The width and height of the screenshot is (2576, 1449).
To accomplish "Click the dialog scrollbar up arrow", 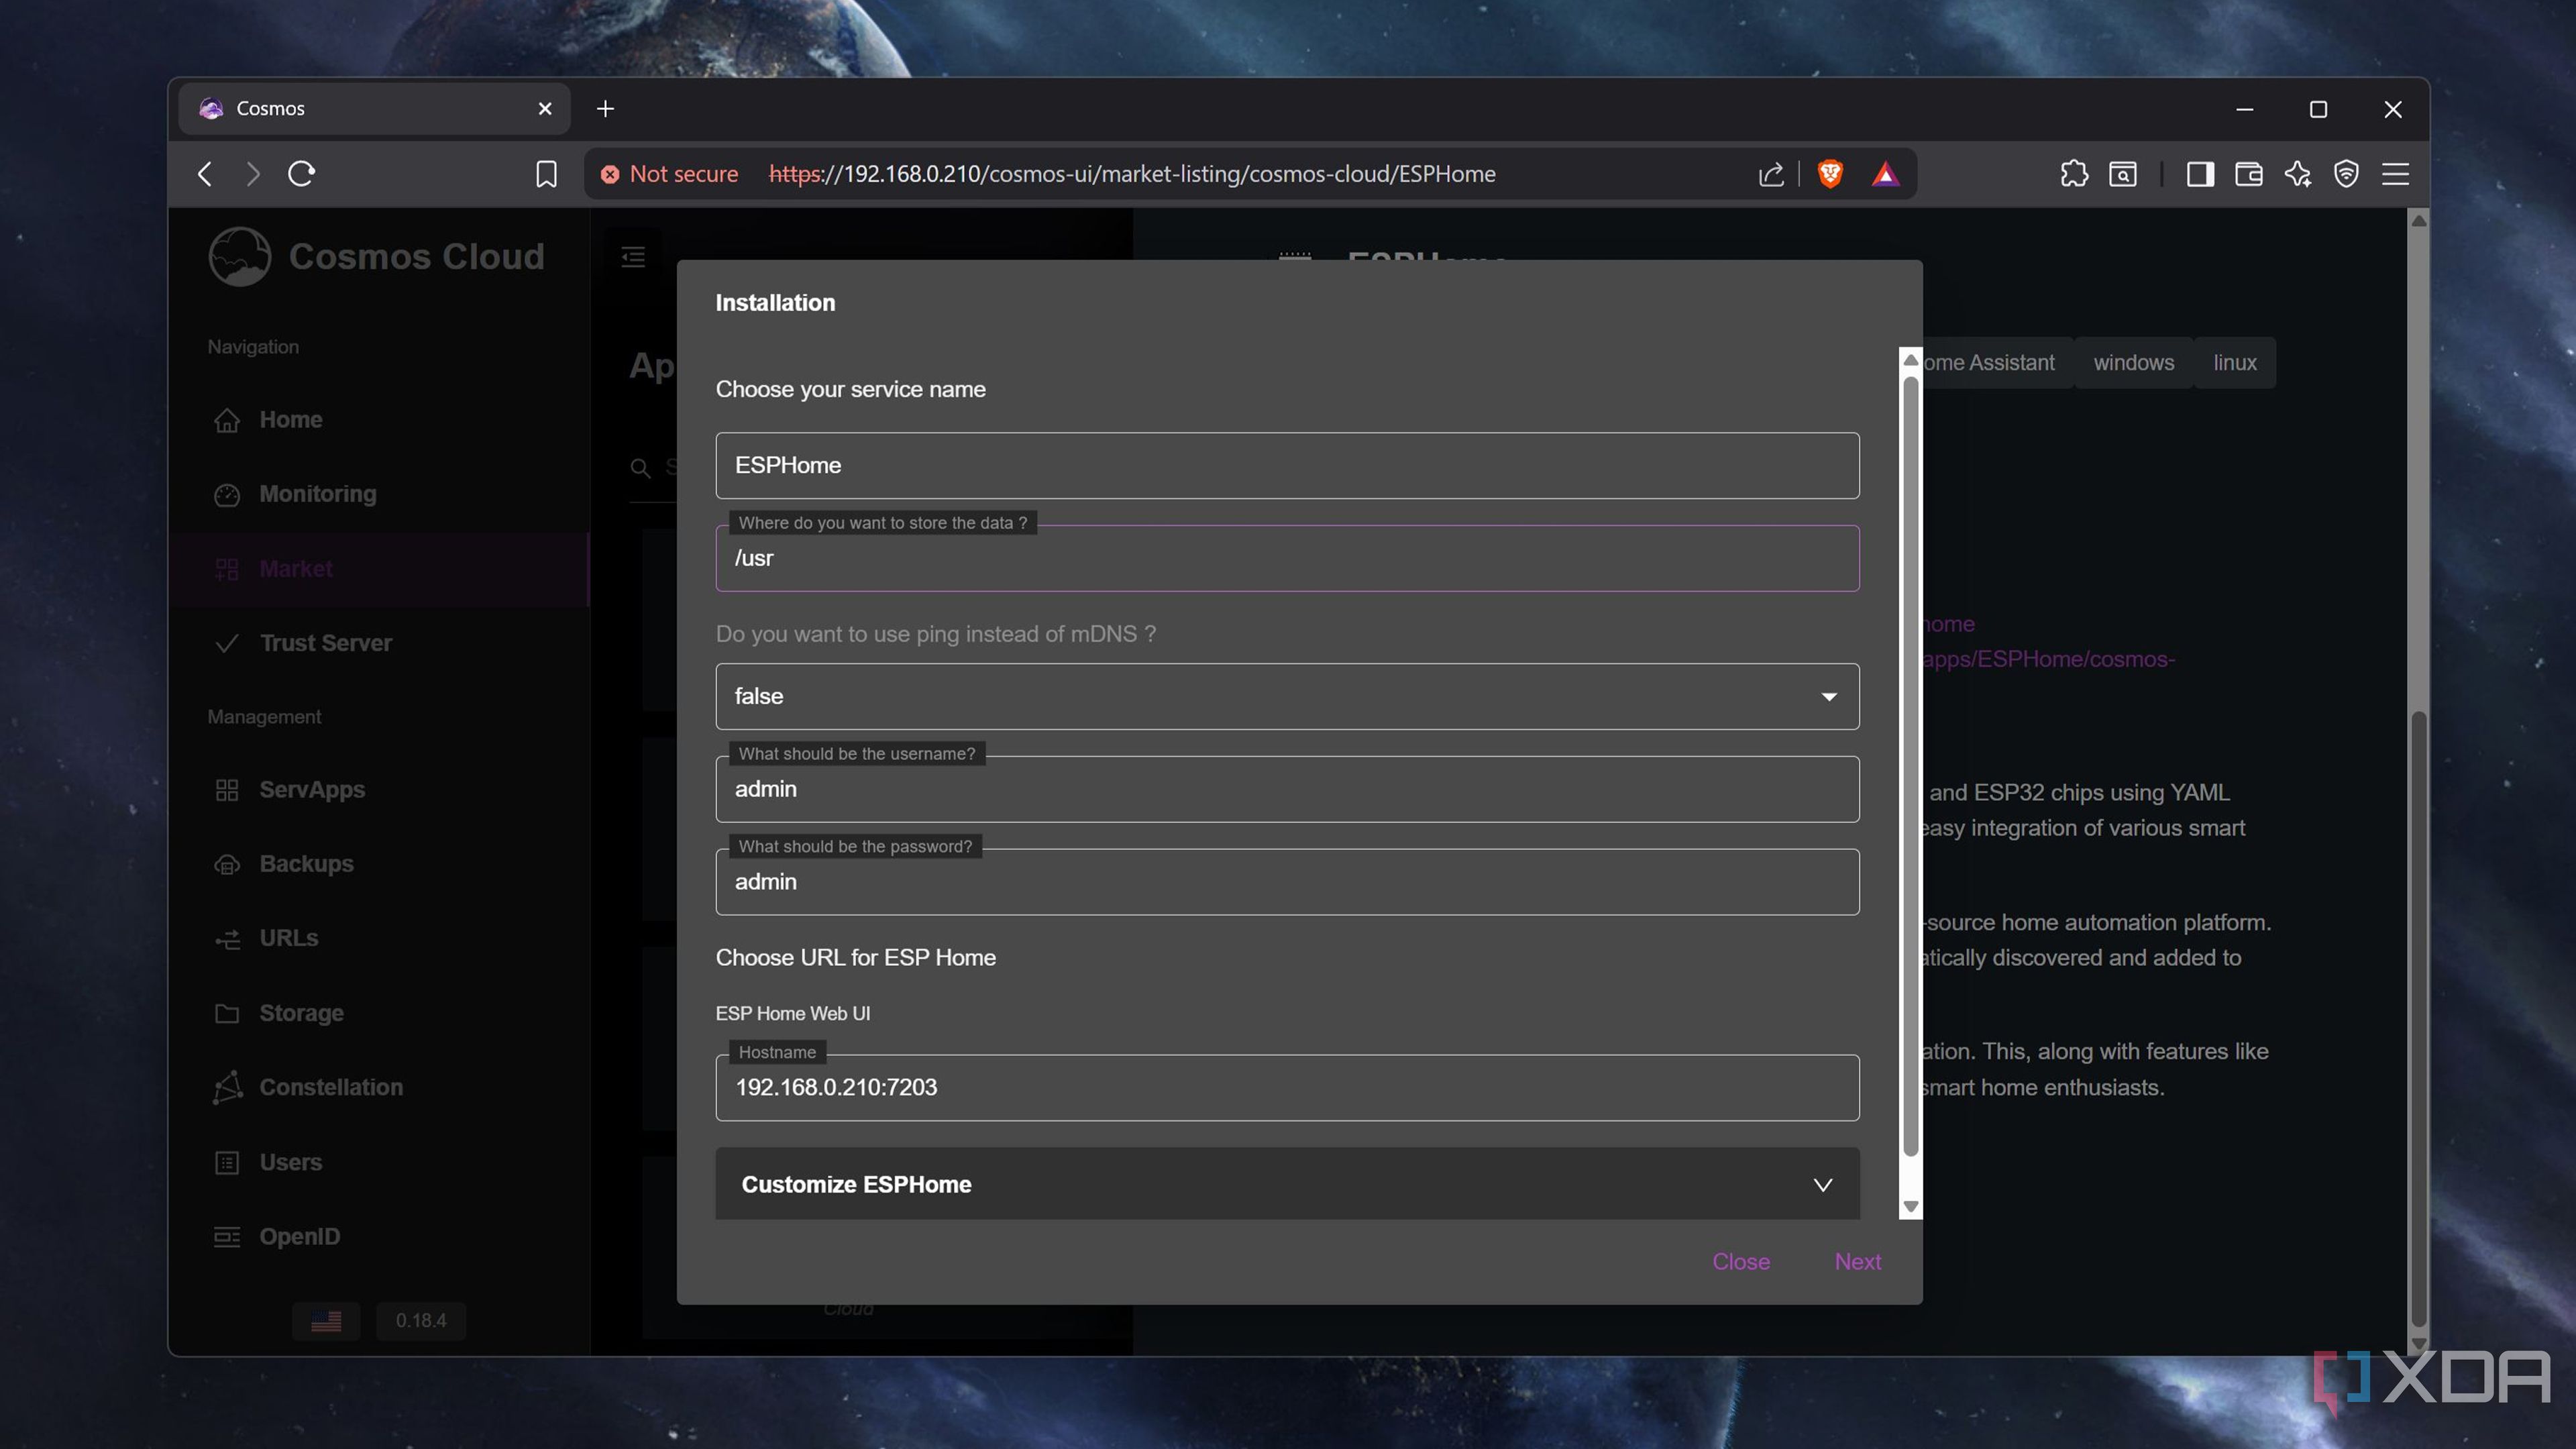I will coord(1910,360).
